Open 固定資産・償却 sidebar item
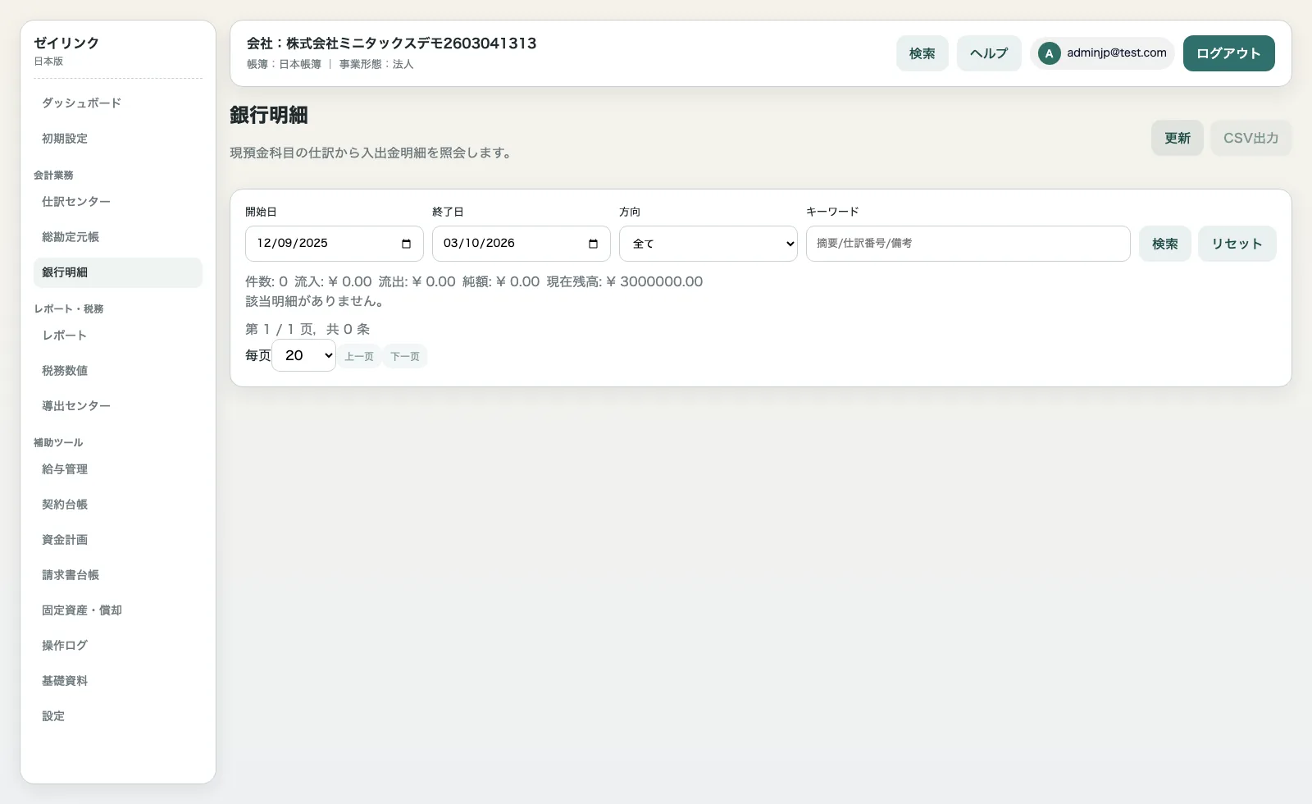This screenshot has height=804, width=1312. pyautogui.click(x=82, y=610)
